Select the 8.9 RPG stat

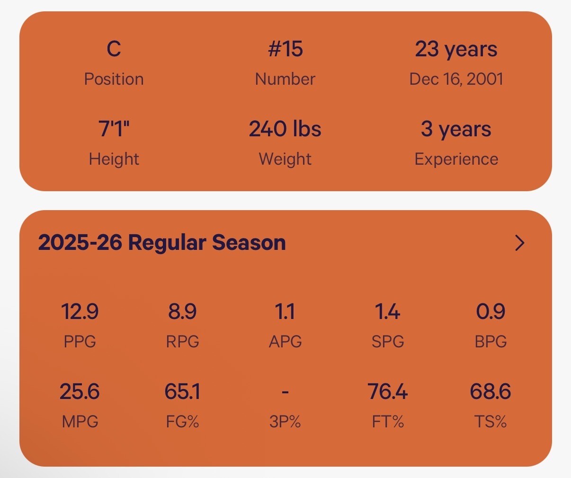[x=182, y=326]
